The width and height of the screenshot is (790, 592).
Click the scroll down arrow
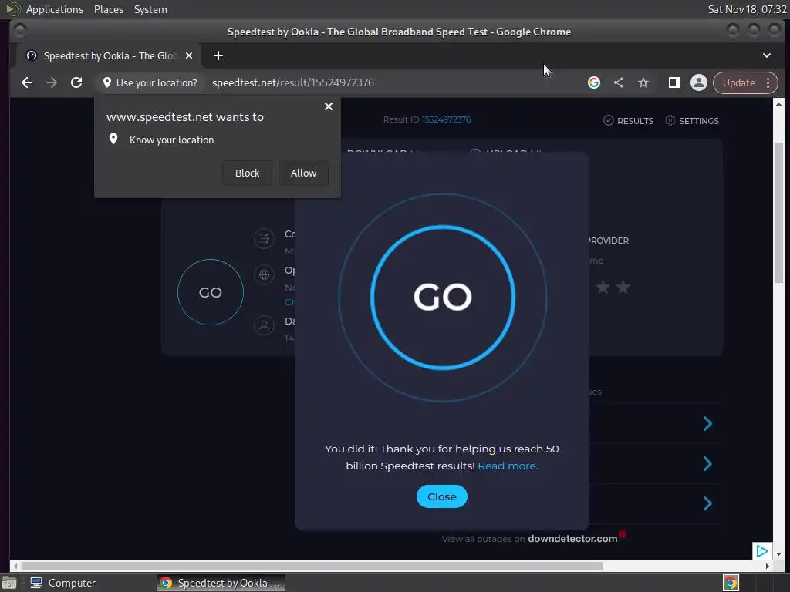(x=779, y=553)
